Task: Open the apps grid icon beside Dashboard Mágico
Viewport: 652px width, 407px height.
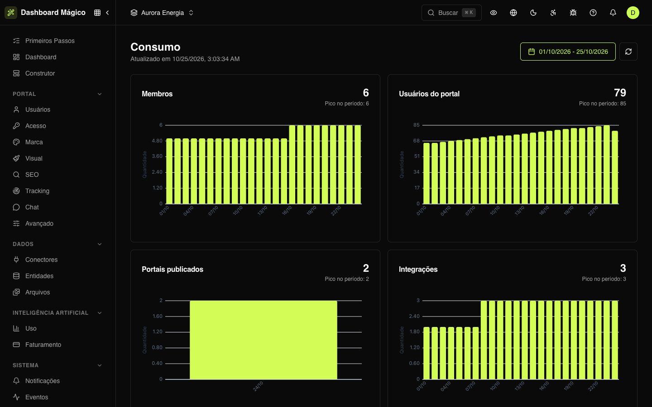Action: 97,13
